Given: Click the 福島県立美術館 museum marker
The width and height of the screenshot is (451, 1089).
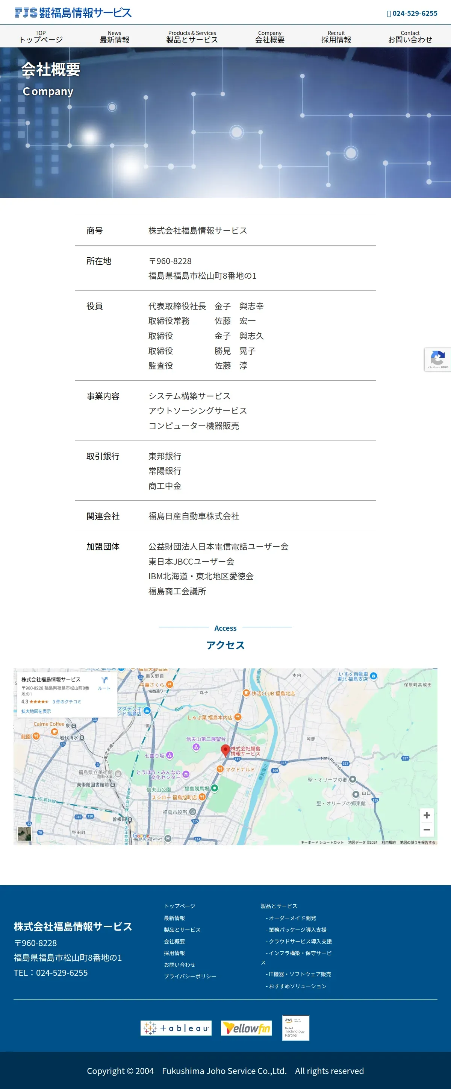Looking at the screenshot, I should 118,774.
